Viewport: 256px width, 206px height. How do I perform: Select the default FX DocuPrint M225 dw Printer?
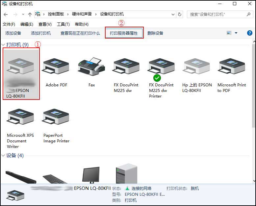[x=161, y=66]
